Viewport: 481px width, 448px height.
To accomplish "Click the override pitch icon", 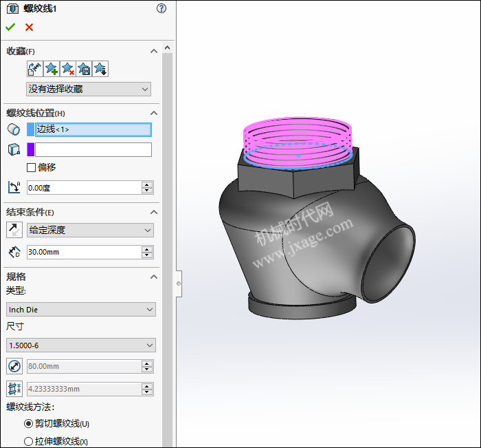I will coord(14,389).
